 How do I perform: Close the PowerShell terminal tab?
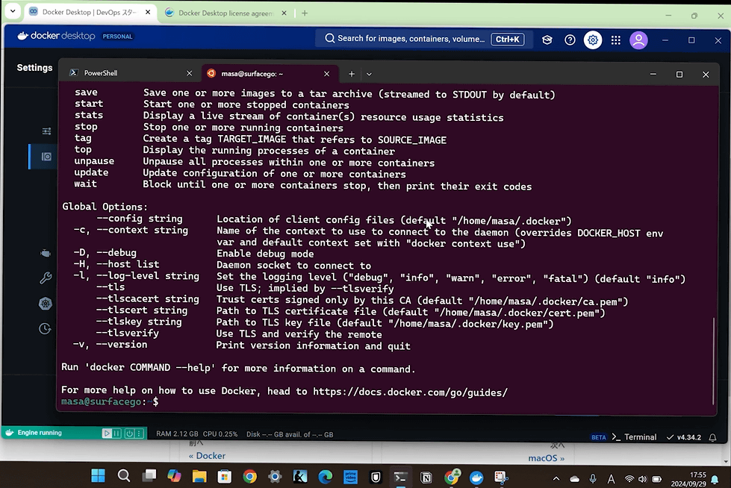[189, 73]
